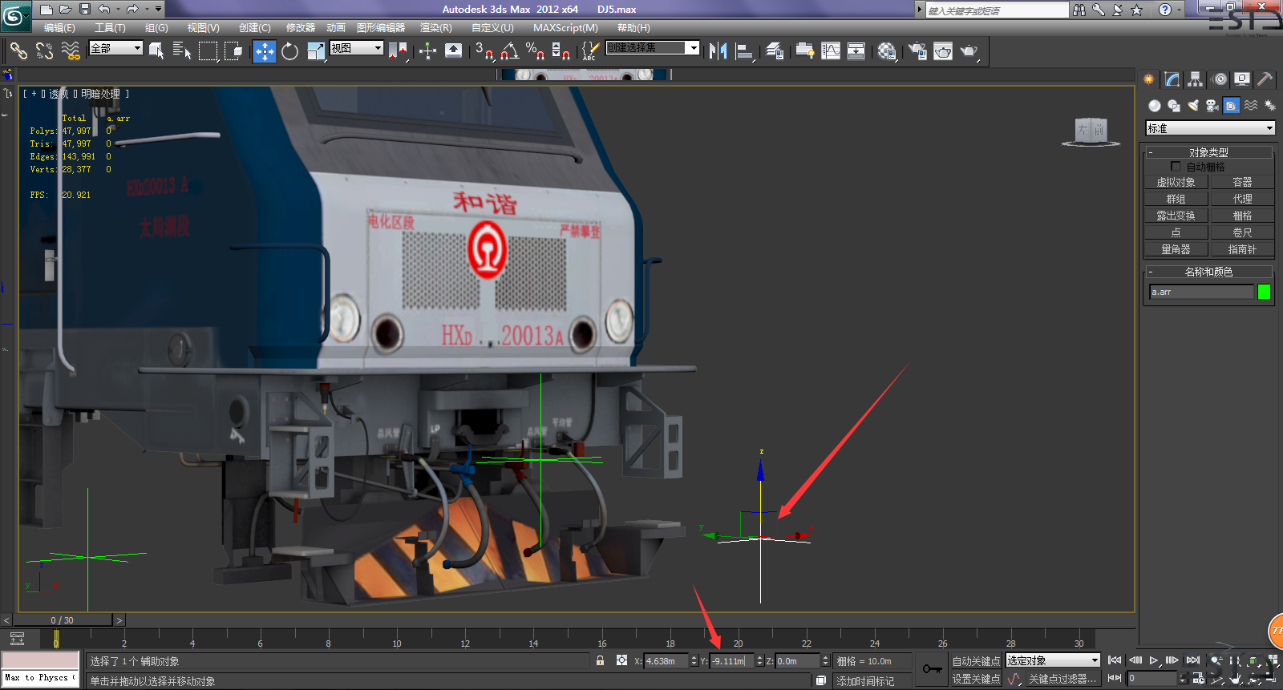Click the 量角器 protractor helper button

coord(1176,249)
